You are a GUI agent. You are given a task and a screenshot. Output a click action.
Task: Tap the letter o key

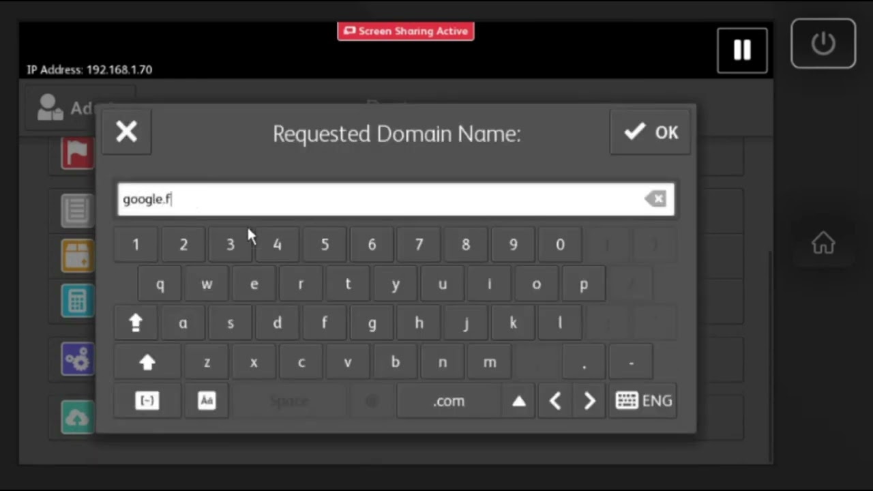536,284
